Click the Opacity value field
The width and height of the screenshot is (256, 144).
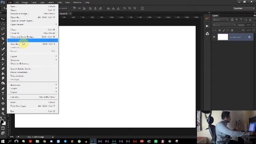[249, 25]
